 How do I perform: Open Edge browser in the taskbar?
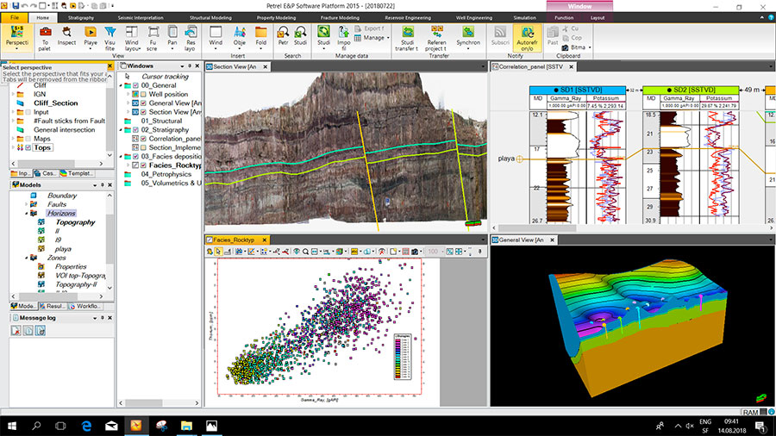pos(86,426)
